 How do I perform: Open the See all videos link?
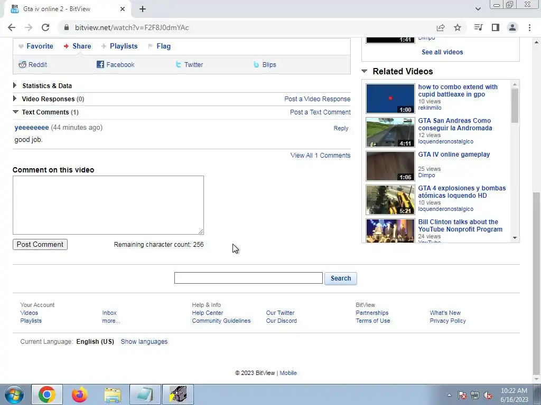pos(442,52)
